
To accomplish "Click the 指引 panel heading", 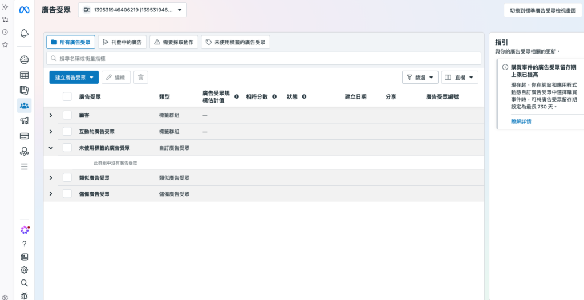I will click(x=501, y=42).
